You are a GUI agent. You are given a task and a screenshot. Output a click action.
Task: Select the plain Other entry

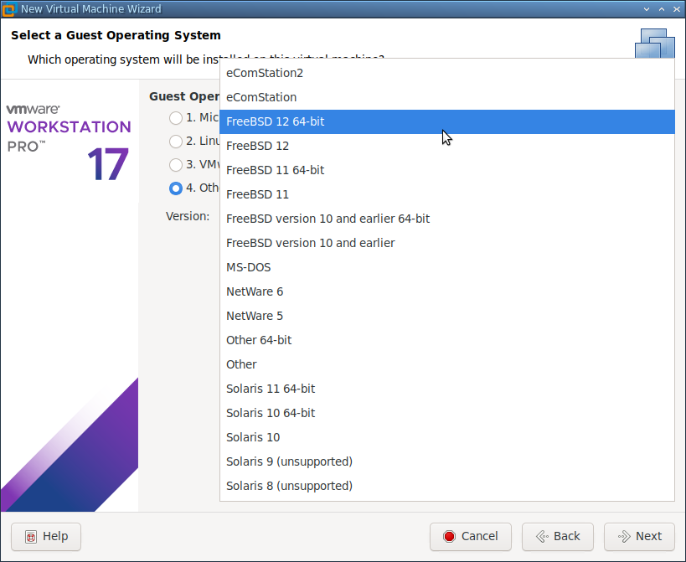tap(447, 364)
